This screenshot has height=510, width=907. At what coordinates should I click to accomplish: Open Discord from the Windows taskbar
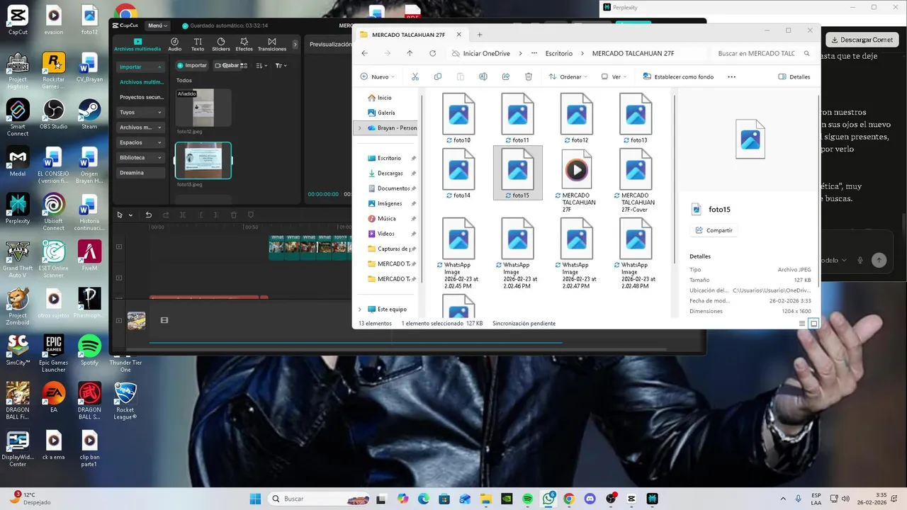(x=590, y=499)
